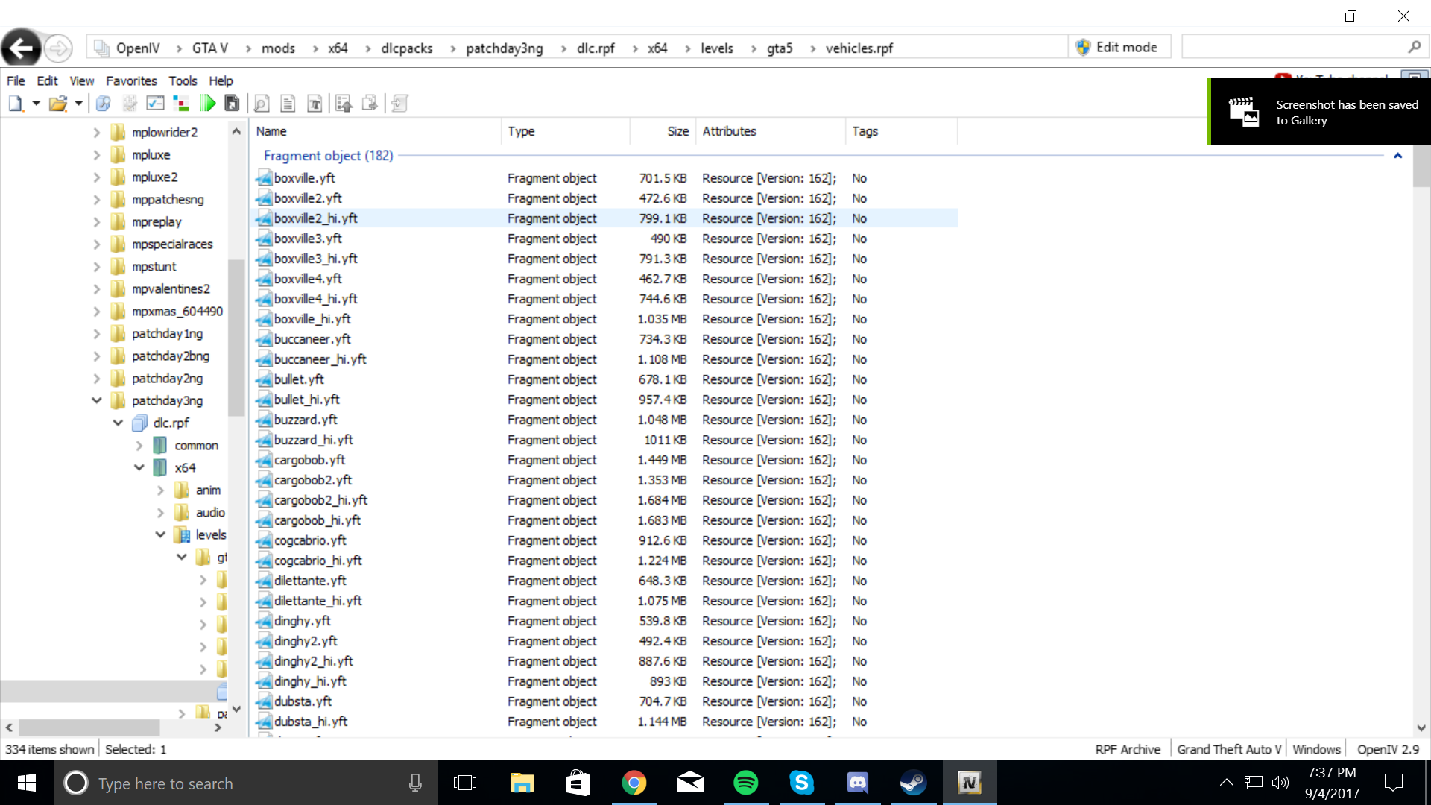Click the Open folder toolbar icon
The width and height of the screenshot is (1431, 805).
[57, 104]
